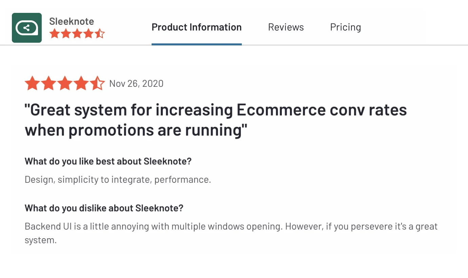Click the half-filled large star beside review date
Viewport: 468px width, 278px height.
point(97,83)
